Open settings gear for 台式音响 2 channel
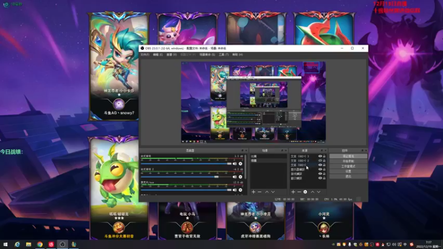 pos(240,177)
